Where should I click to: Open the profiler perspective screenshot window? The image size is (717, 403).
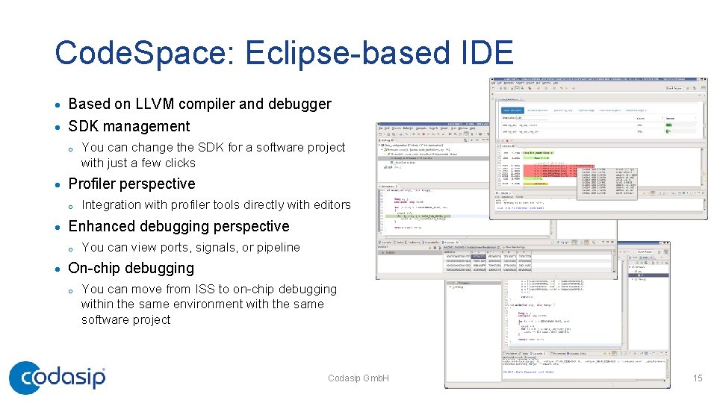coord(598,149)
